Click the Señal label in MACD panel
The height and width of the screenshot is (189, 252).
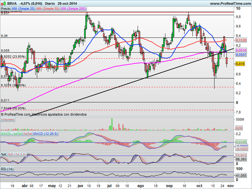coord(28,134)
